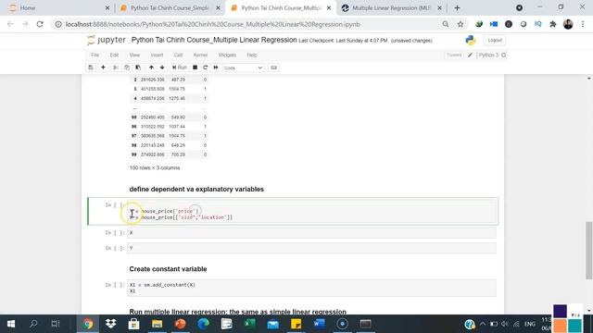Switch to Multiple Linear Regression (MLR) tab
This screenshot has height=333, width=593.
[391, 8]
